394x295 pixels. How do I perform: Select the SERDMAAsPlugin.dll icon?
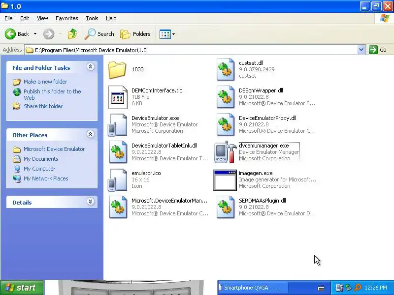[226, 207]
